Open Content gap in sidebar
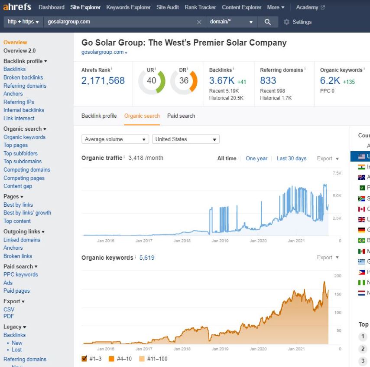This screenshot has height=367, width=370. point(18,186)
